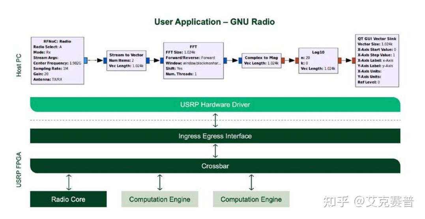
Task: Click the Stream to Vector input port
Action: point(105,60)
